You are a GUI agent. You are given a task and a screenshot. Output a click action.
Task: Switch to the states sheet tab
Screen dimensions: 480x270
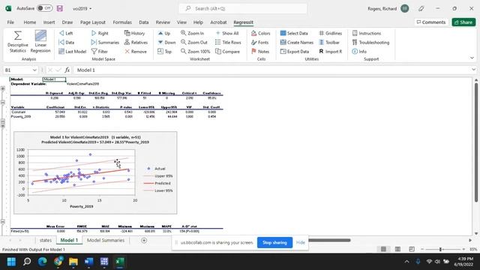click(46, 240)
